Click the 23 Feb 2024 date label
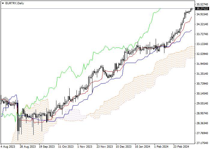 coord(181,147)
